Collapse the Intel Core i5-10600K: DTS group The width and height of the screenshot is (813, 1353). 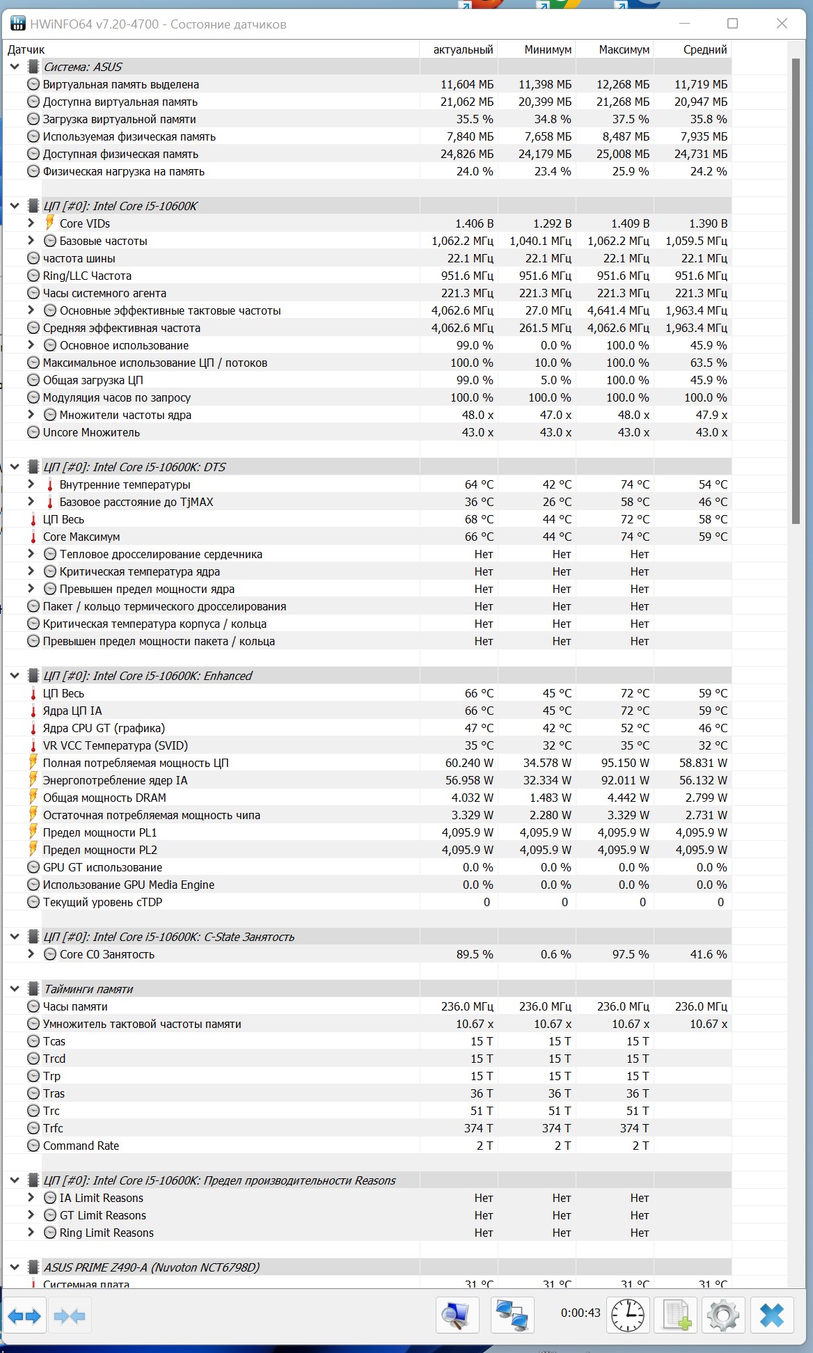point(15,467)
